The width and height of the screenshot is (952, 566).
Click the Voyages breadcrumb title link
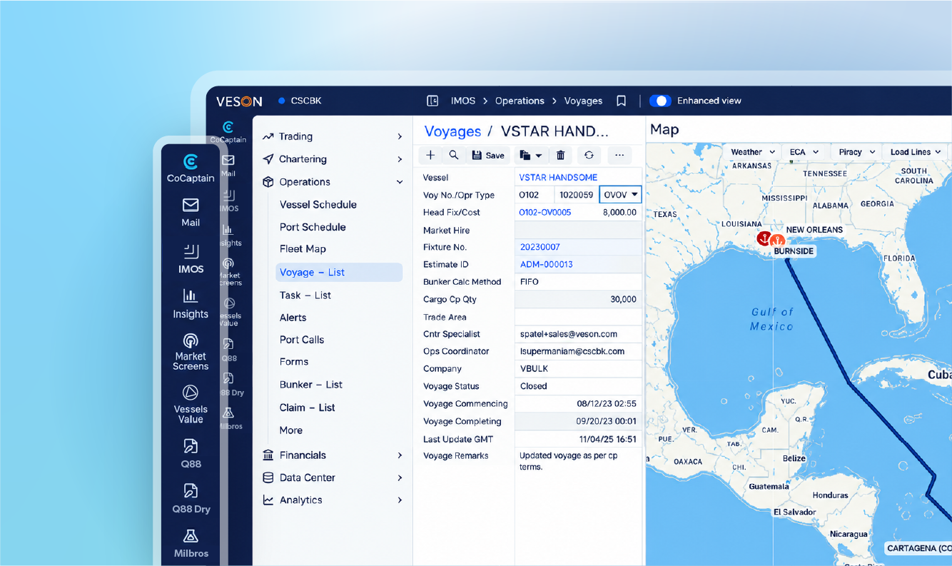pos(452,131)
